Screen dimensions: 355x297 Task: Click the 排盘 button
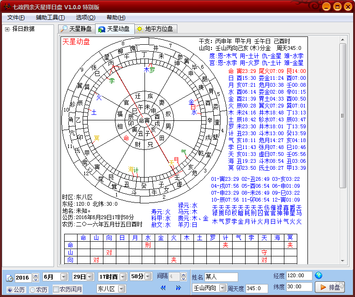coord(330,287)
